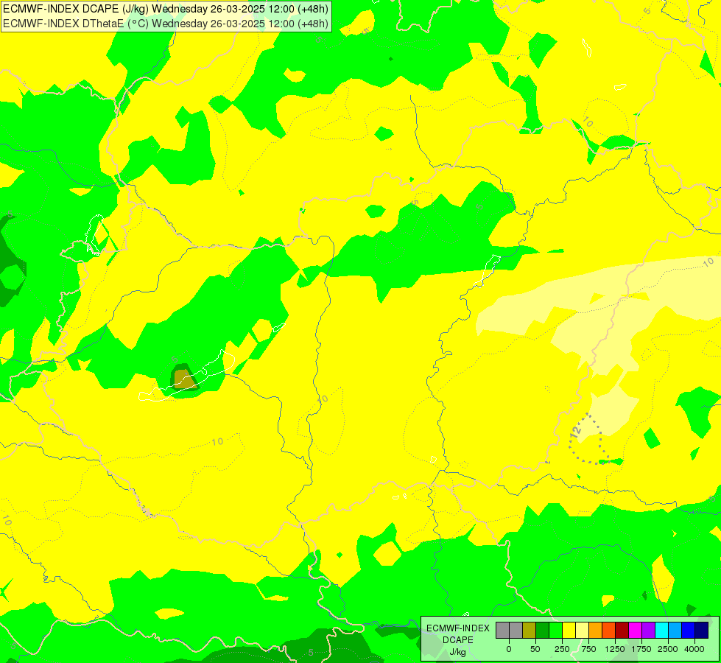This screenshot has height=663, width=721.
Task: Click the red-orange legend swatch
Action: (x=609, y=631)
